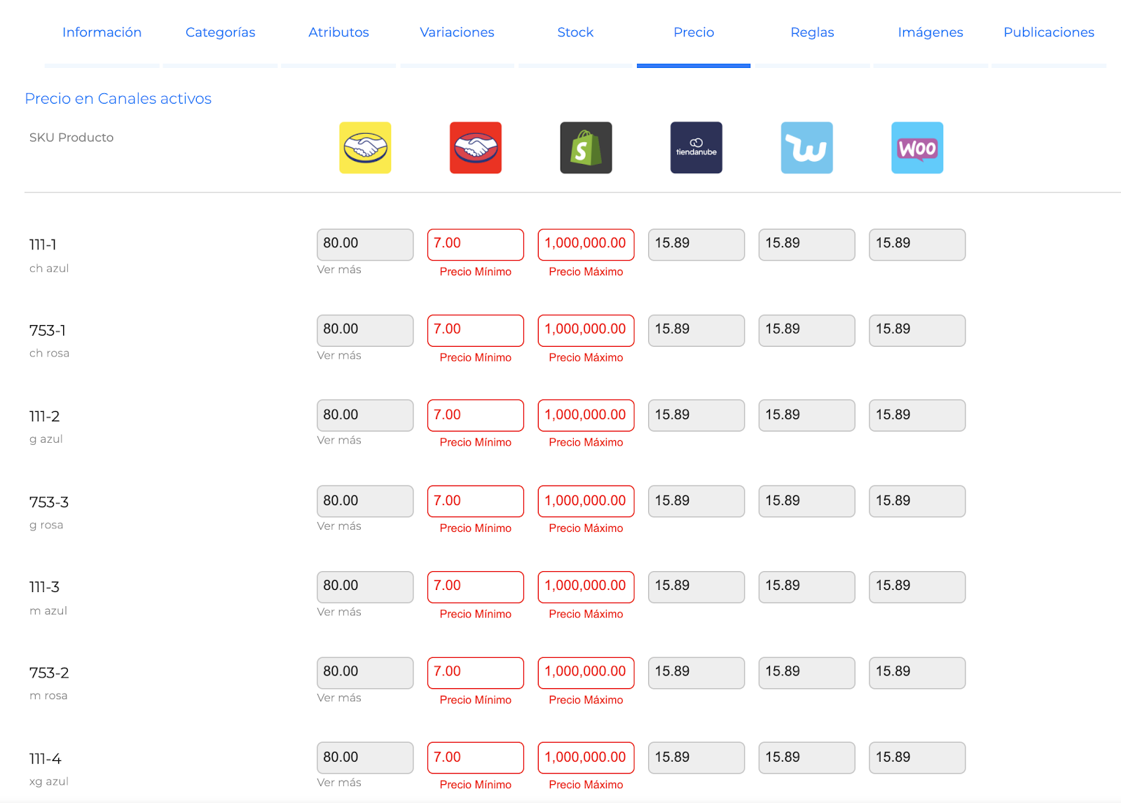The width and height of the screenshot is (1121, 803).
Task: Click the Wish channel icon
Action: point(807,148)
